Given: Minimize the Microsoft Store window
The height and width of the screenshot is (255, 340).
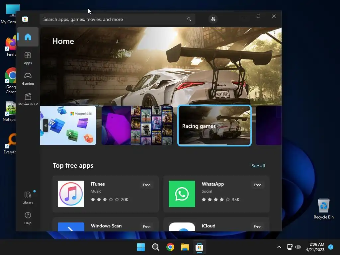Looking at the screenshot, I should [x=243, y=16].
